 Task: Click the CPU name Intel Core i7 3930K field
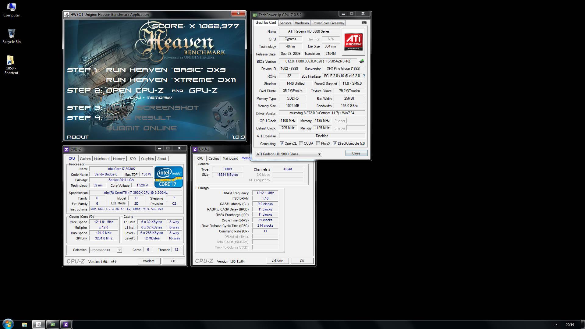click(x=121, y=169)
